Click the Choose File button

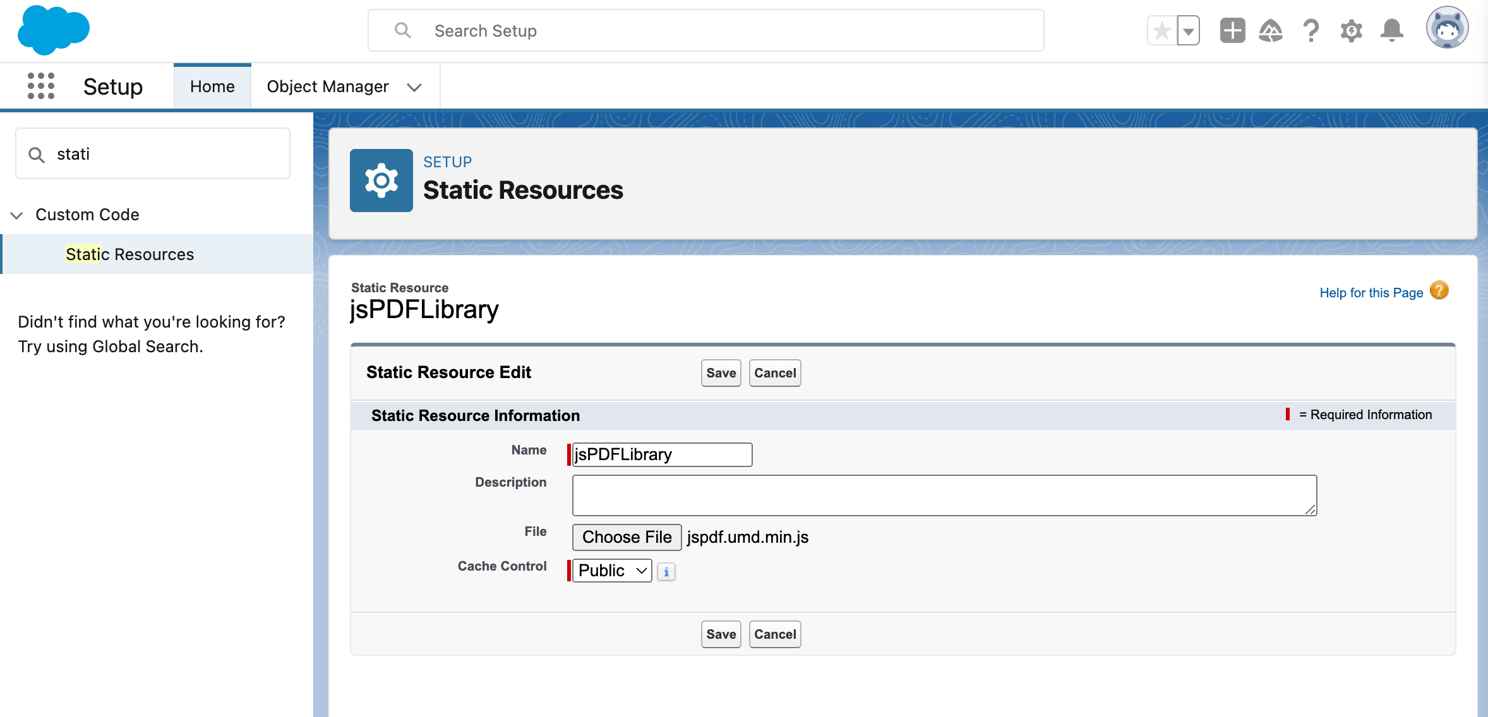coord(626,537)
